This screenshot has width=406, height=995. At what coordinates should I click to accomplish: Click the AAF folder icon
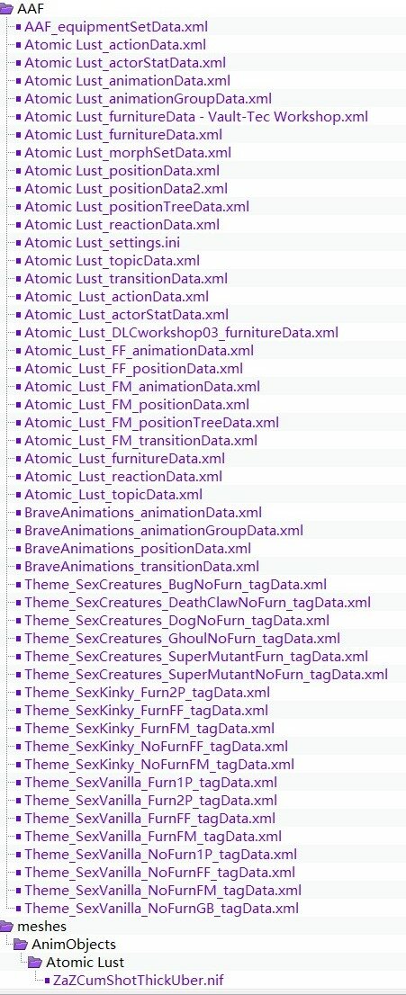coord(6,8)
